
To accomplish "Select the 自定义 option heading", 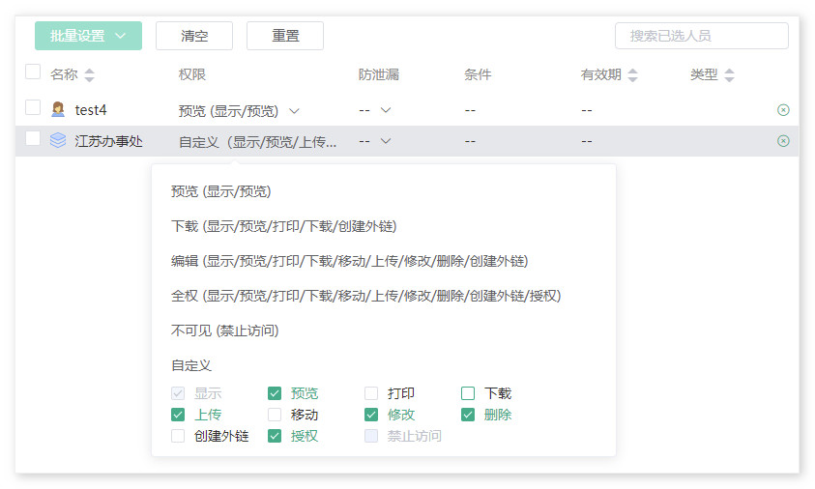I will click(x=191, y=365).
